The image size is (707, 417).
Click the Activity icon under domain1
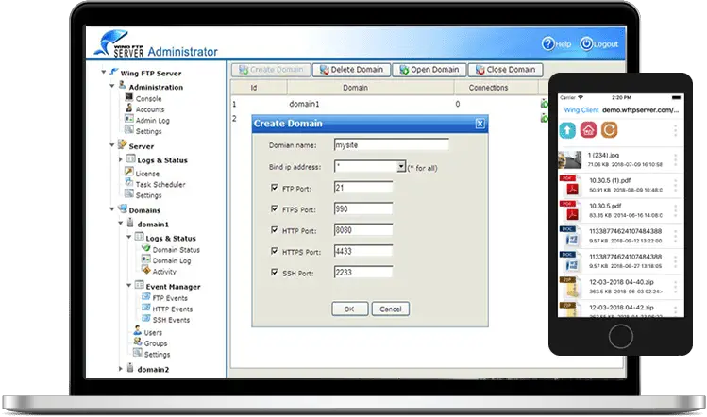(x=146, y=270)
